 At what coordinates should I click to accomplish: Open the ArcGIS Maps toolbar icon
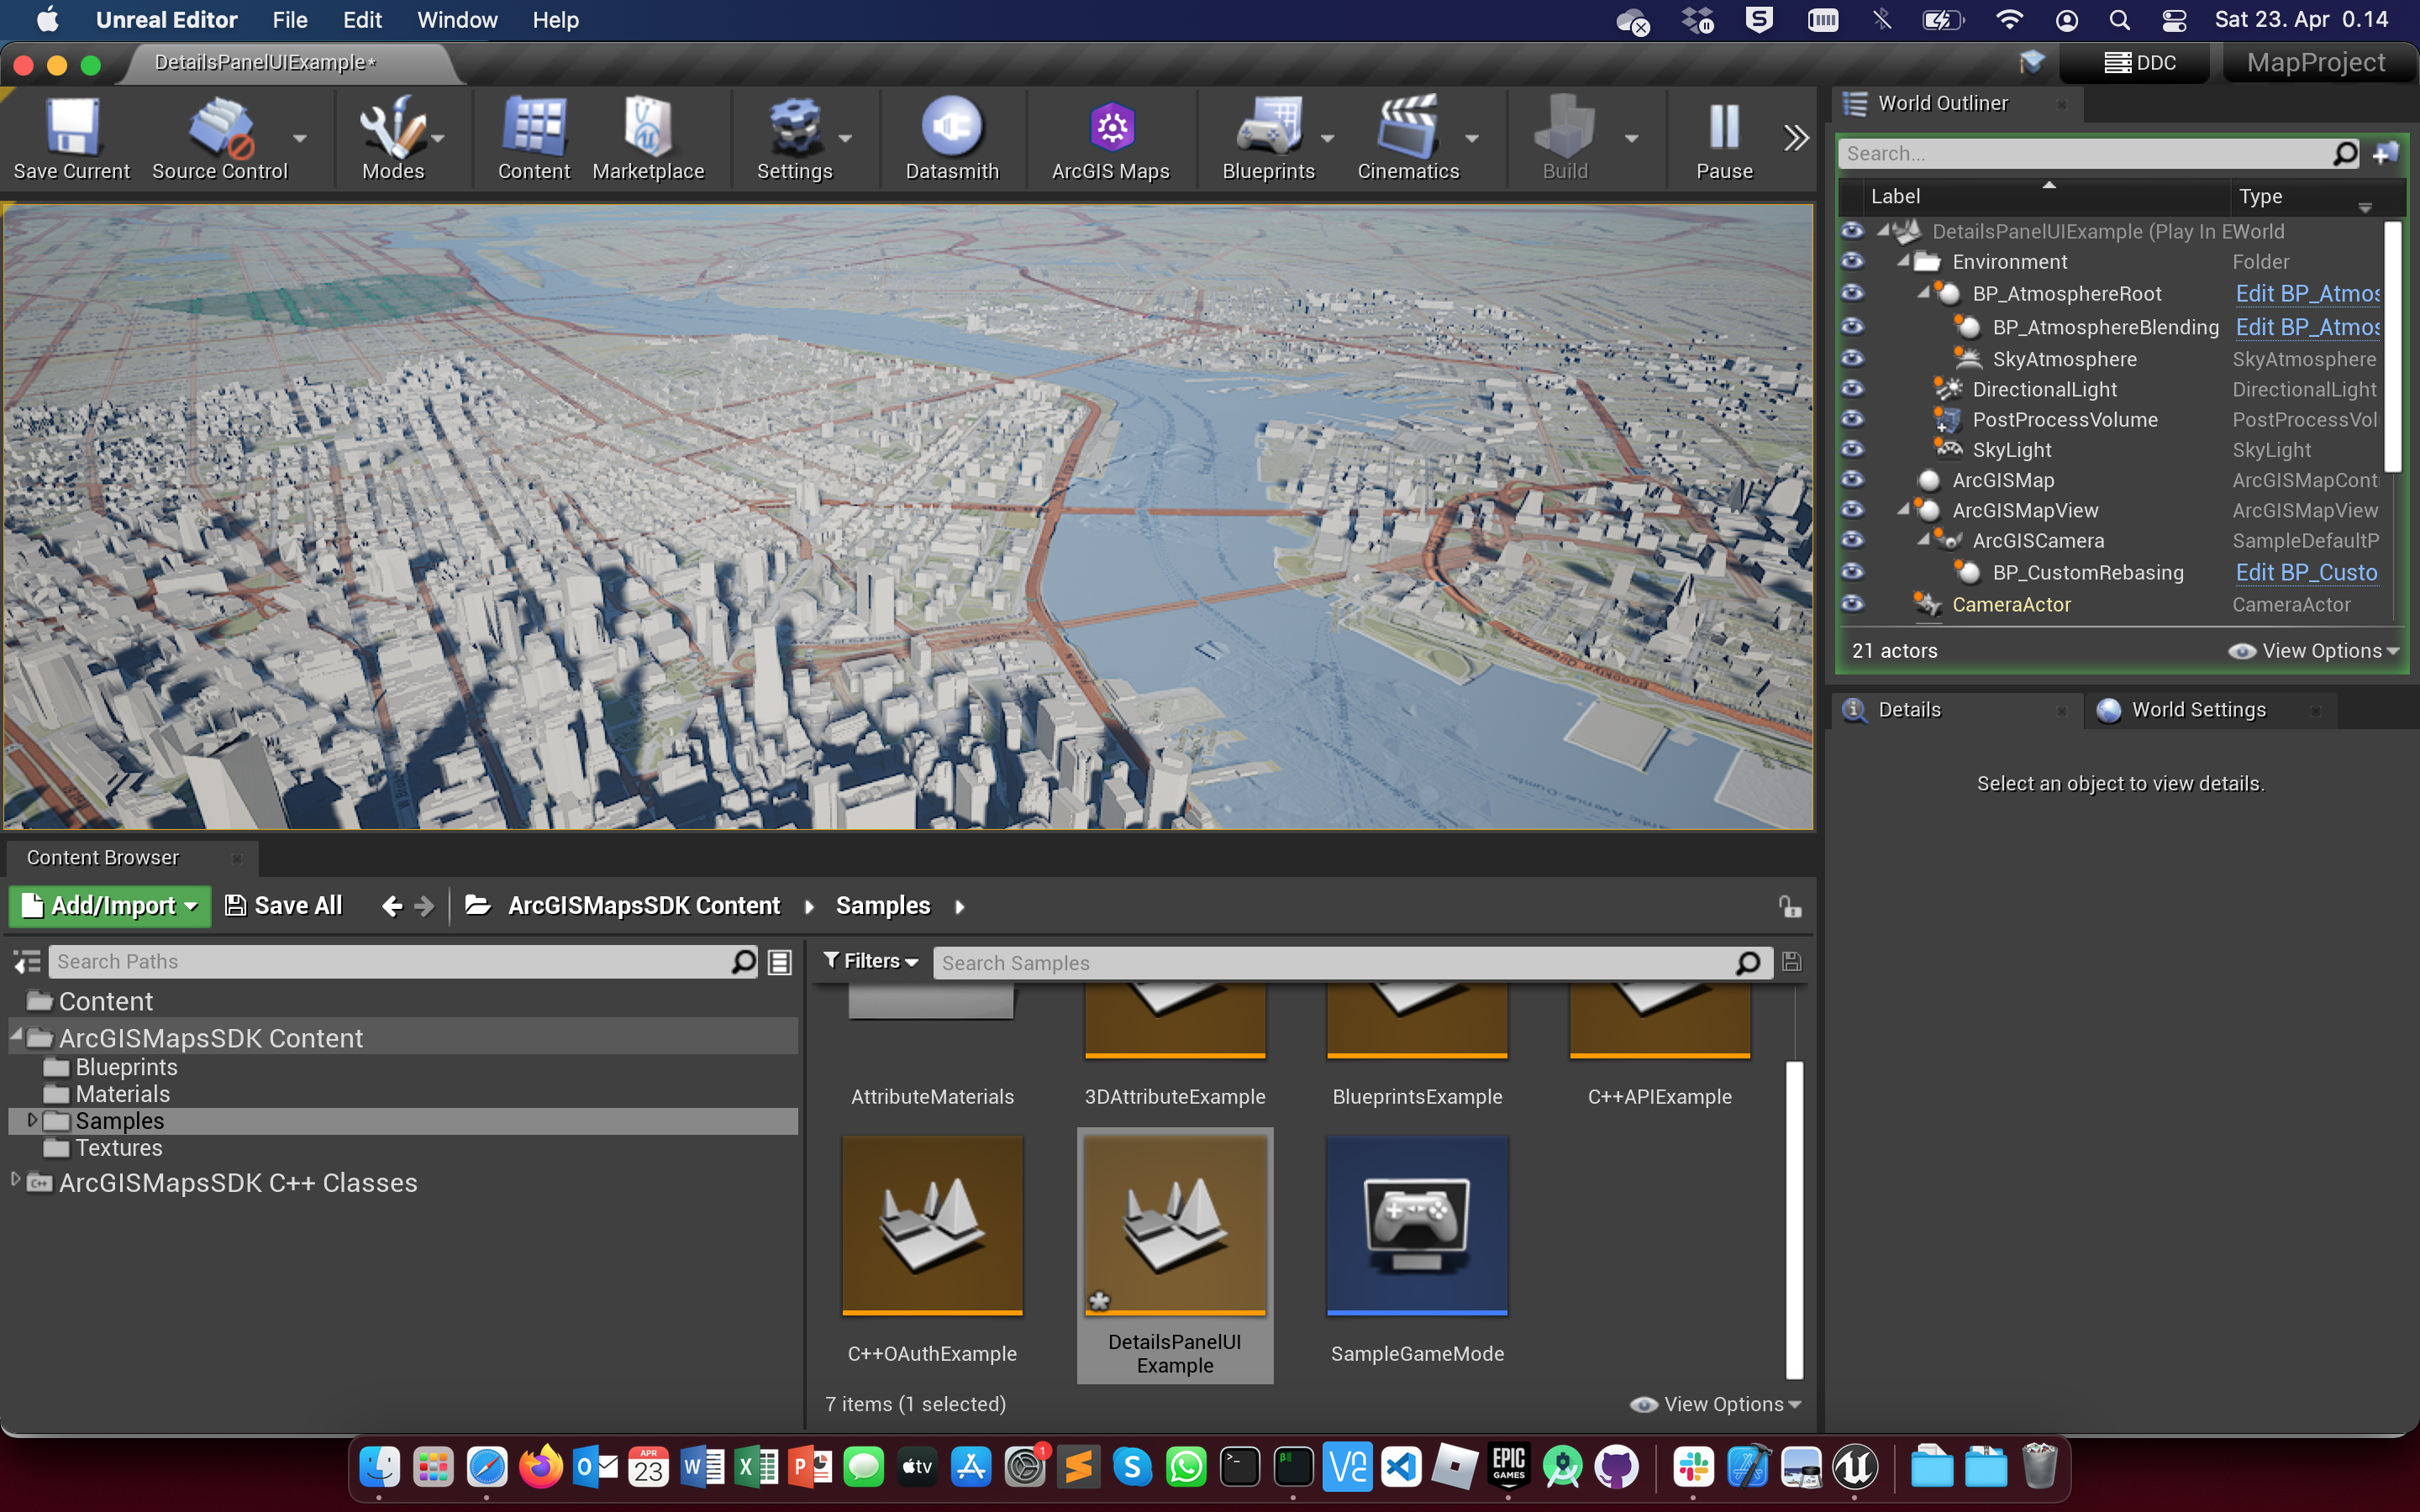pyautogui.click(x=1110, y=138)
